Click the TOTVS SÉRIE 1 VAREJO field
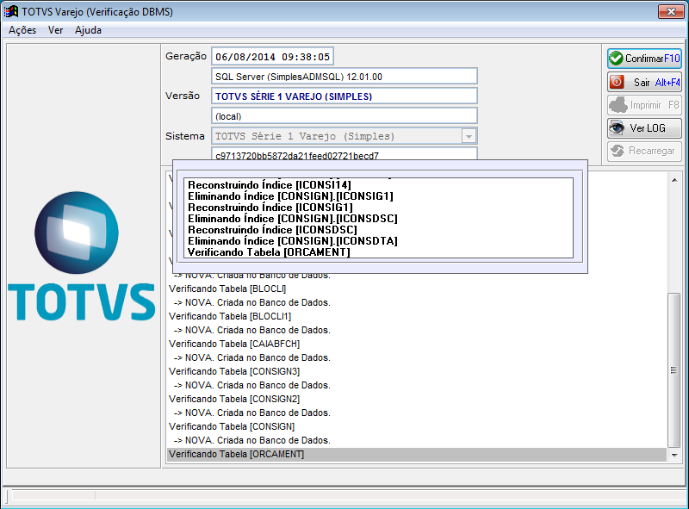The image size is (689, 509). [344, 96]
